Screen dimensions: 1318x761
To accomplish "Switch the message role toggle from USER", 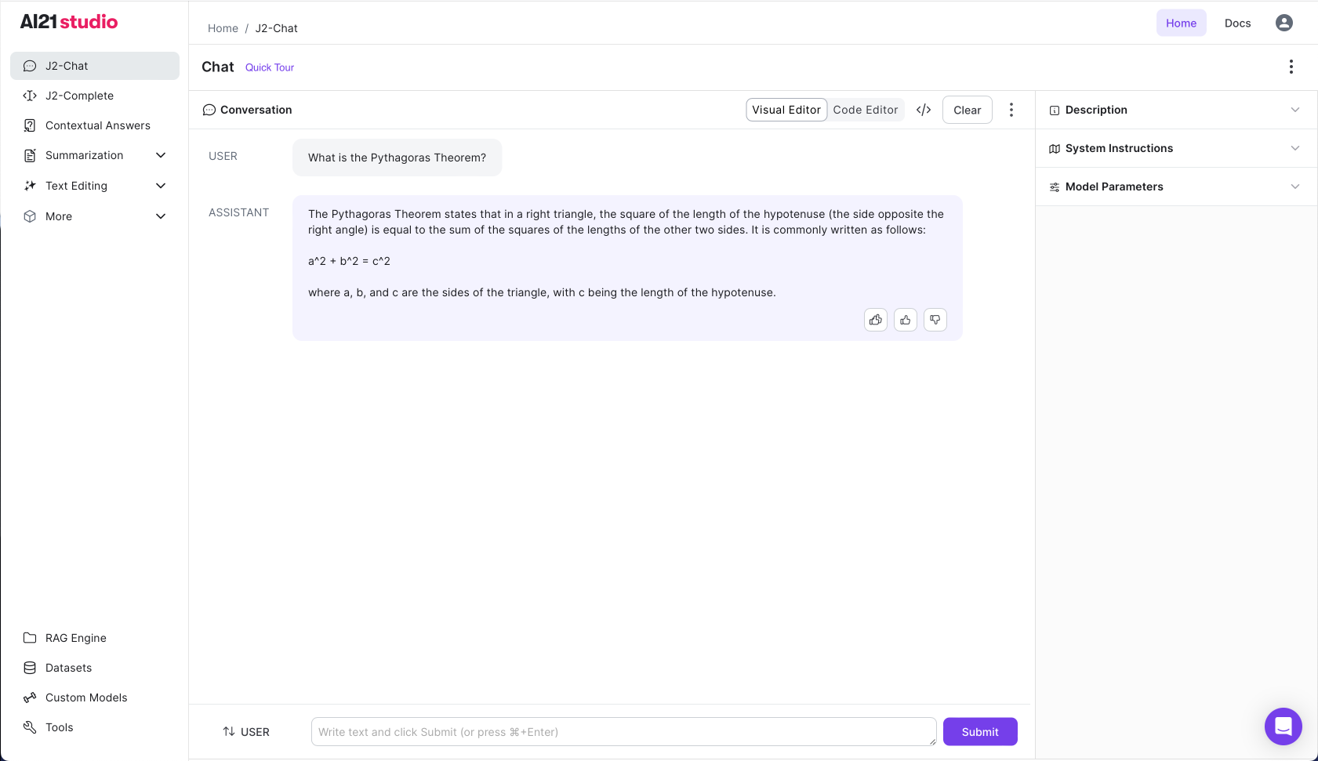I will click(x=246, y=732).
